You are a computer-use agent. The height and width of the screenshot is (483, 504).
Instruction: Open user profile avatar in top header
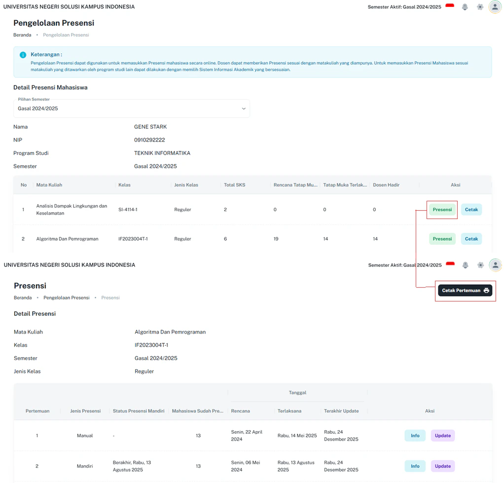pos(495,7)
